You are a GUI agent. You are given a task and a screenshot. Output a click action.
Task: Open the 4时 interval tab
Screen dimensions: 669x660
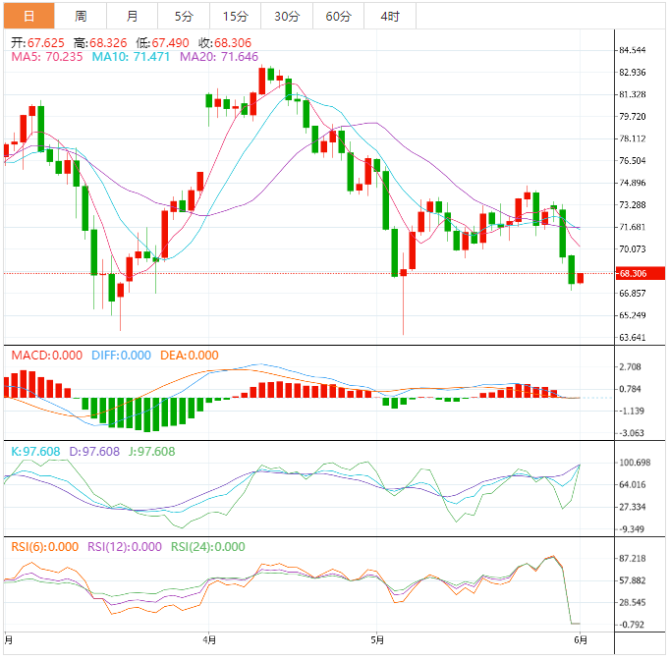tap(390, 17)
